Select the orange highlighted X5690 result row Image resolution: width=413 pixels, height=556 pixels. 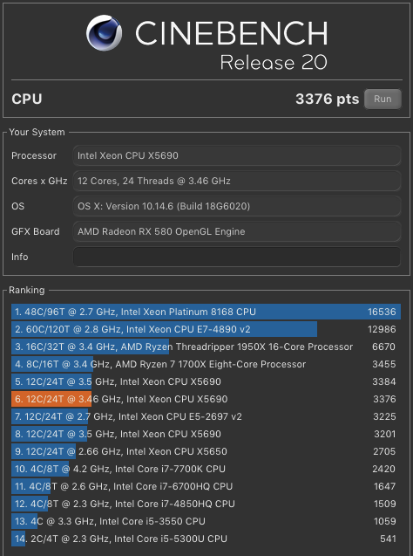click(206, 399)
